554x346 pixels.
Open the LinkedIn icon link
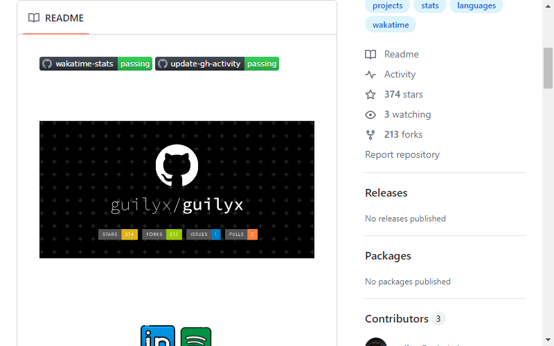[x=158, y=336]
